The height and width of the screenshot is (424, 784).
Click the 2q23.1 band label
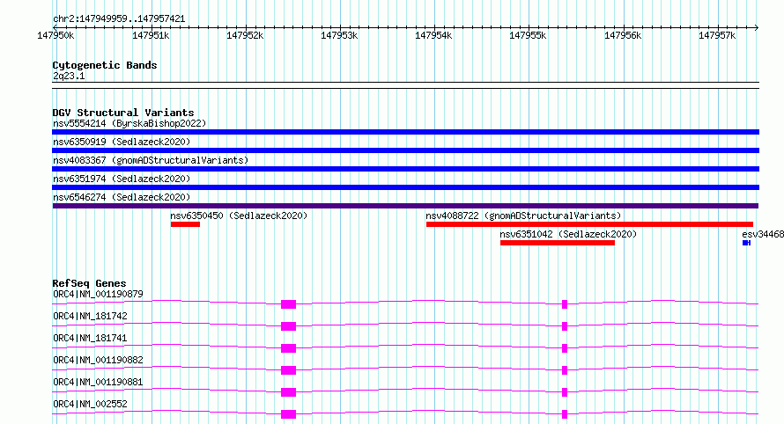click(x=69, y=76)
